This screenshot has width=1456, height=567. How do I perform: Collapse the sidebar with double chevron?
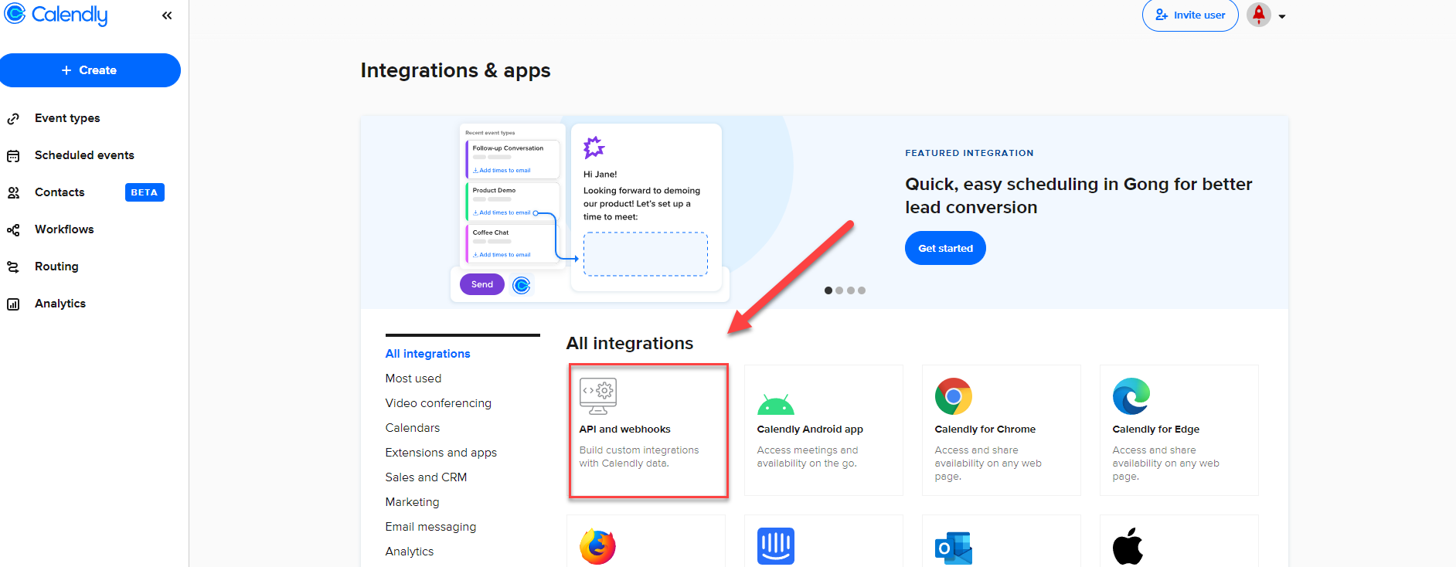(x=167, y=15)
